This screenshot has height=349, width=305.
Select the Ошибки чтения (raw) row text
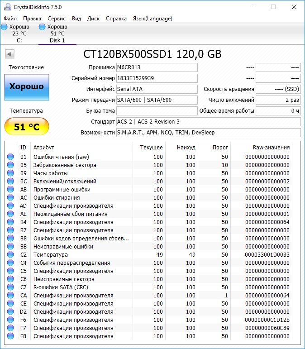61,157
